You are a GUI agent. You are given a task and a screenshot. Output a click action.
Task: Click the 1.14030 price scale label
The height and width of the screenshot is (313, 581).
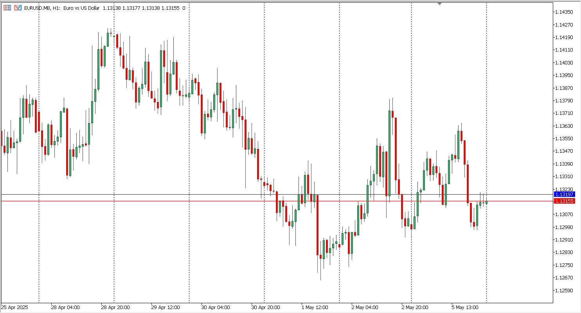(565, 63)
